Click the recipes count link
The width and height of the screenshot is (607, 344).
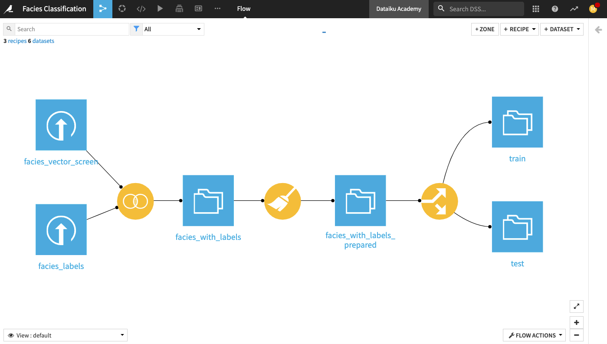(x=17, y=41)
